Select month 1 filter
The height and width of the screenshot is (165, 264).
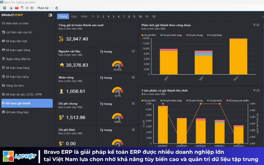click(93, 16)
